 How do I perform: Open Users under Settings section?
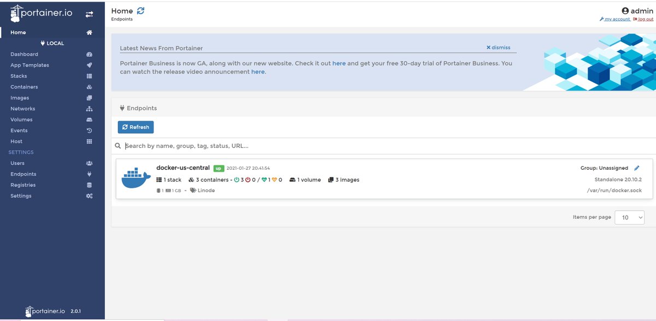pyautogui.click(x=17, y=163)
